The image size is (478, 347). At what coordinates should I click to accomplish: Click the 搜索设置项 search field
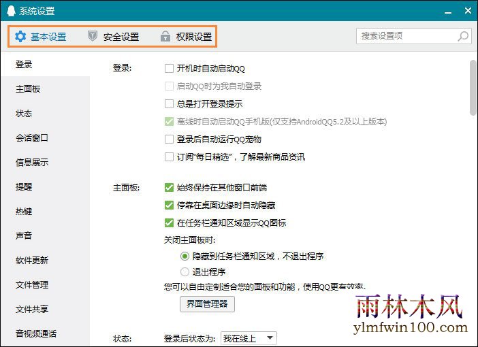(x=414, y=36)
